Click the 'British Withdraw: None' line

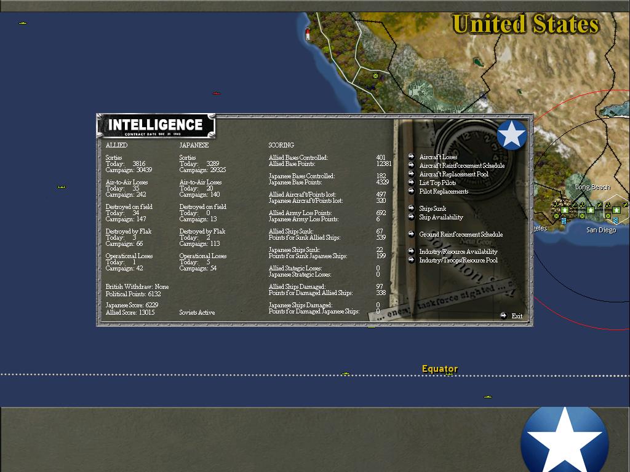pos(137,286)
